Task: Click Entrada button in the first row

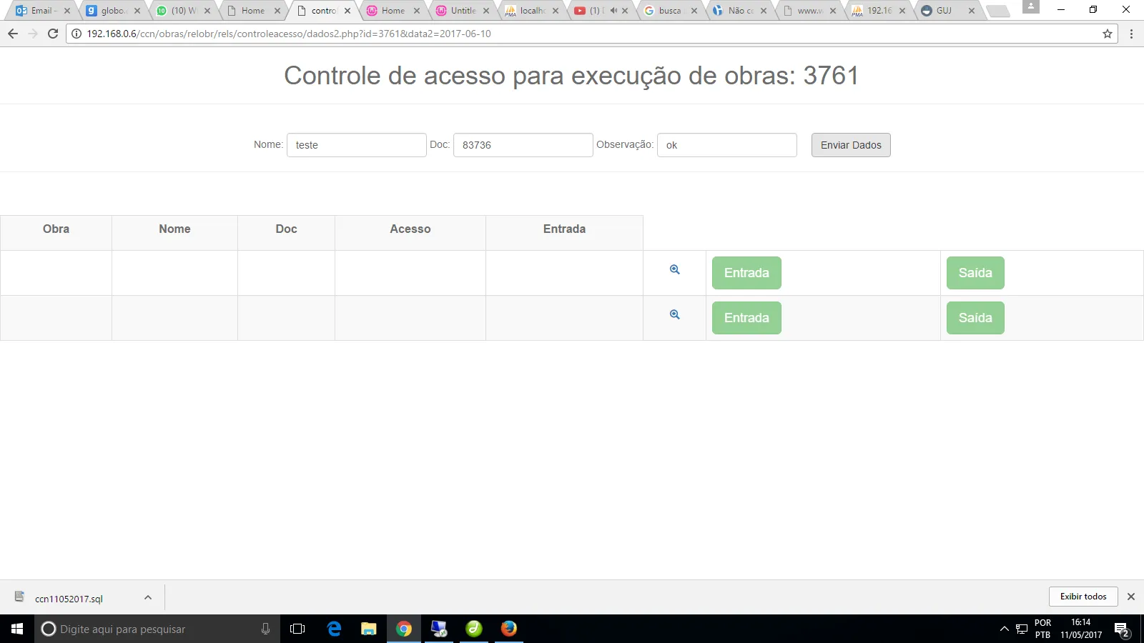Action: (x=746, y=273)
